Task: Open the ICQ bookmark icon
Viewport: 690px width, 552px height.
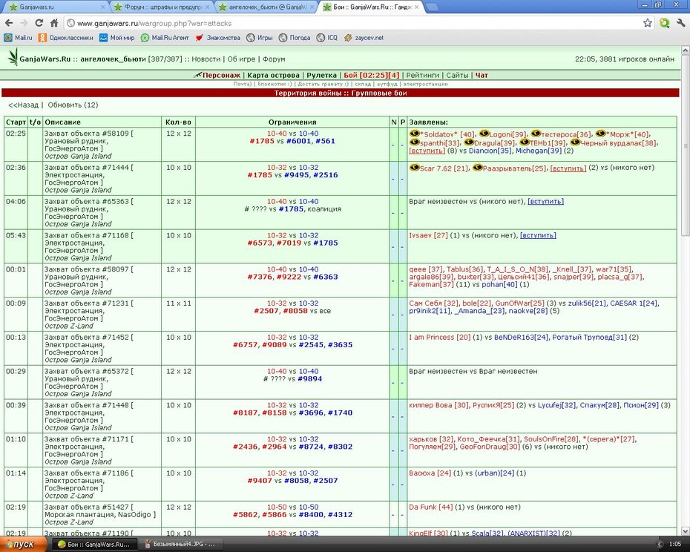Action: click(x=321, y=38)
